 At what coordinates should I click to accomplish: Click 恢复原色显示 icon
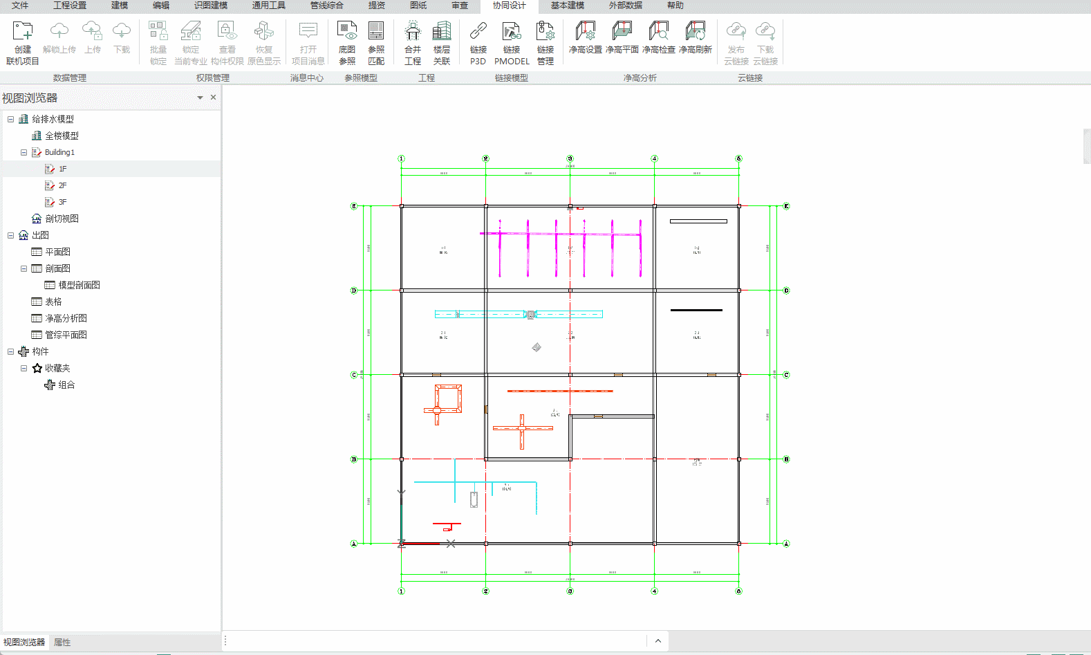(264, 31)
